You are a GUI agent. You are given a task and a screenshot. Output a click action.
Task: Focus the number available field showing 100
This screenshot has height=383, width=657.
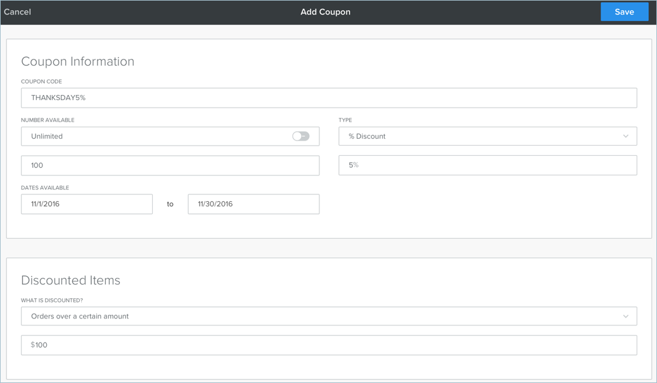(x=170, y=165)
